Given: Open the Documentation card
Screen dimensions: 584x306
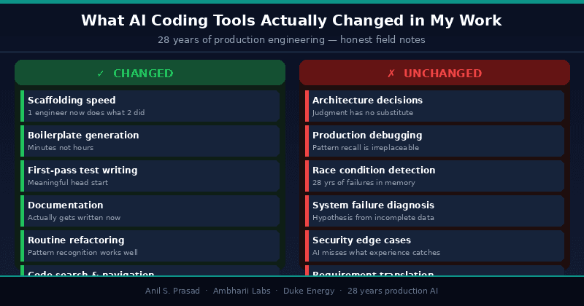Looking at the screenshot, I should [150, 211].
